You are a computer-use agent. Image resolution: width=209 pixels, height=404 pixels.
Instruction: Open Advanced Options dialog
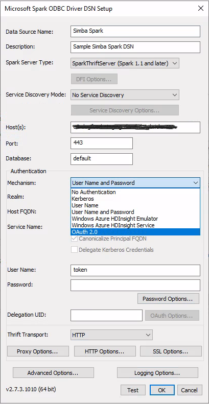(53, 372)
